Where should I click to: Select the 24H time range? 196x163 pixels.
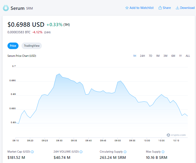click(143, 56)
